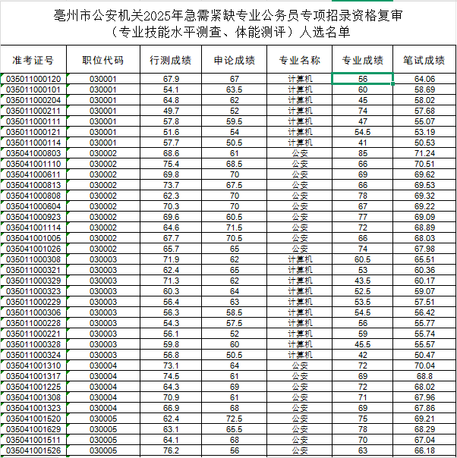Screen dimensions: 457x458
Task: Select the 准考证号 header cell
Action: tap(33, 59)
